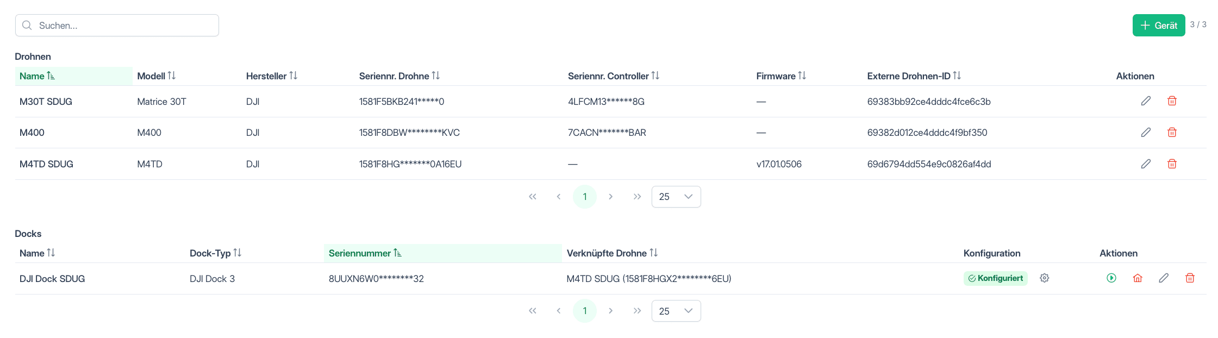The width and height of the screenshot is (1218, 338).
Task: Click the home icon for DJI Dock SDUG
Action: click(x=1138, y=278)
